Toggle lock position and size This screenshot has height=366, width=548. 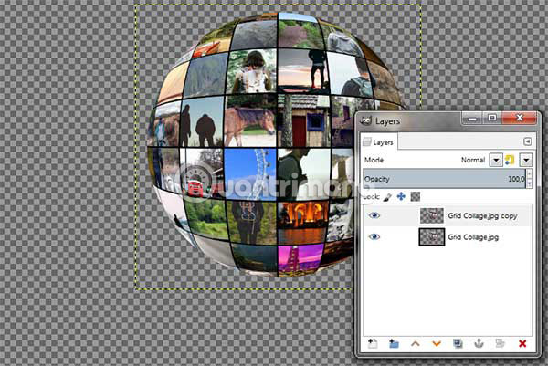(401, 195)
